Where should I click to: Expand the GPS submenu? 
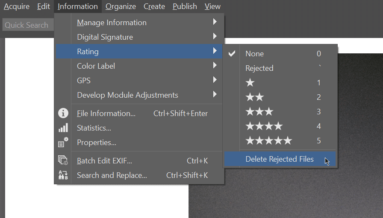[x=139, y=81]
